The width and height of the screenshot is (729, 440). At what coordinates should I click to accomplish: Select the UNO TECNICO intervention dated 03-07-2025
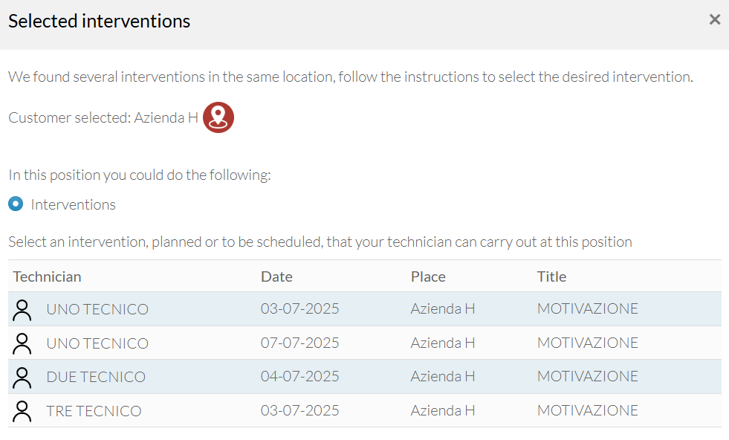[x=364, y=309]
